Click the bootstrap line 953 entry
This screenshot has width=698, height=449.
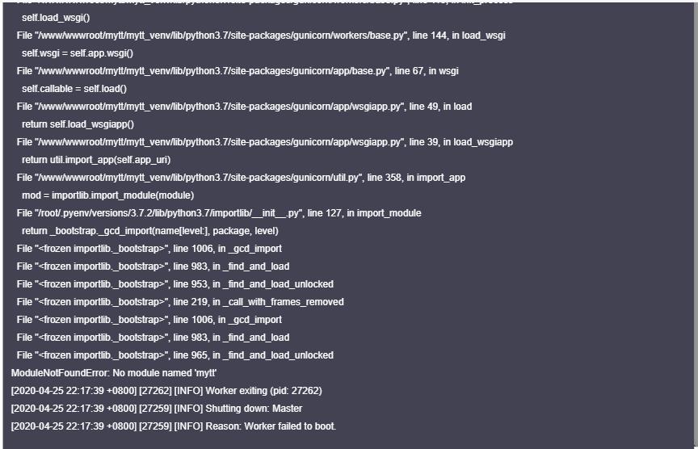point(174,284)
